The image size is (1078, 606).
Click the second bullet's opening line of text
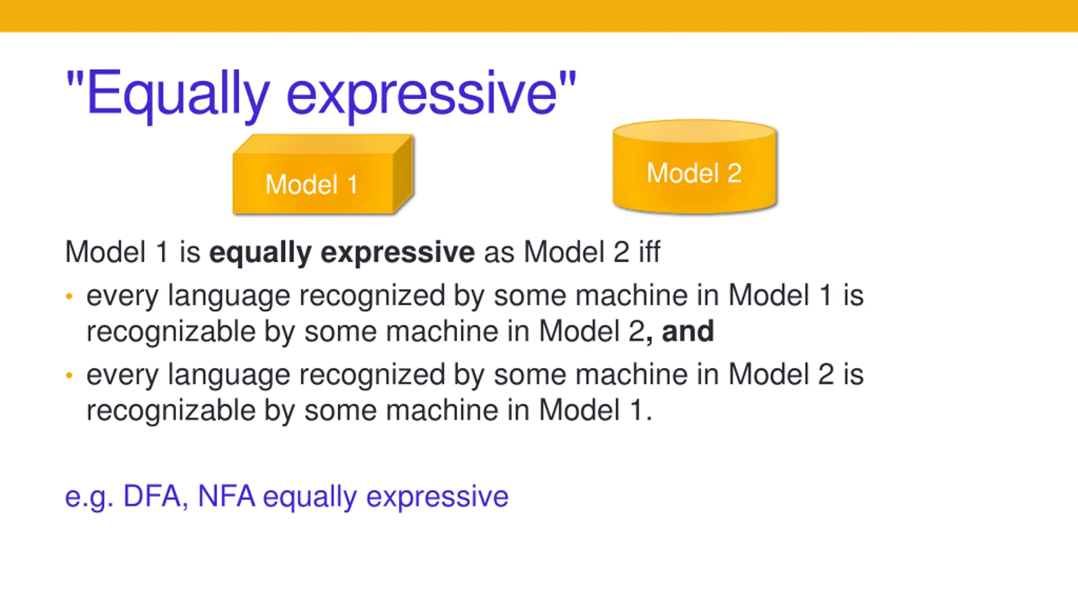475,375
